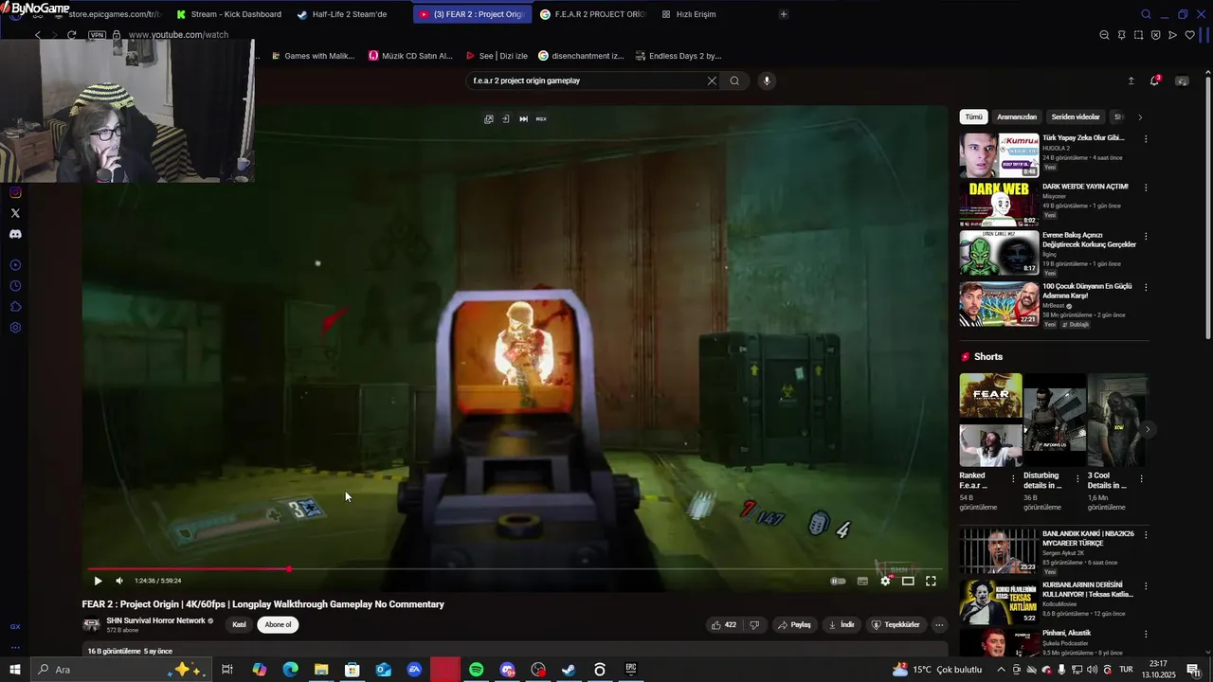Toggle video autoplay switch
The height and width of the screenshot is (682, 1213).
pos(838,581)
